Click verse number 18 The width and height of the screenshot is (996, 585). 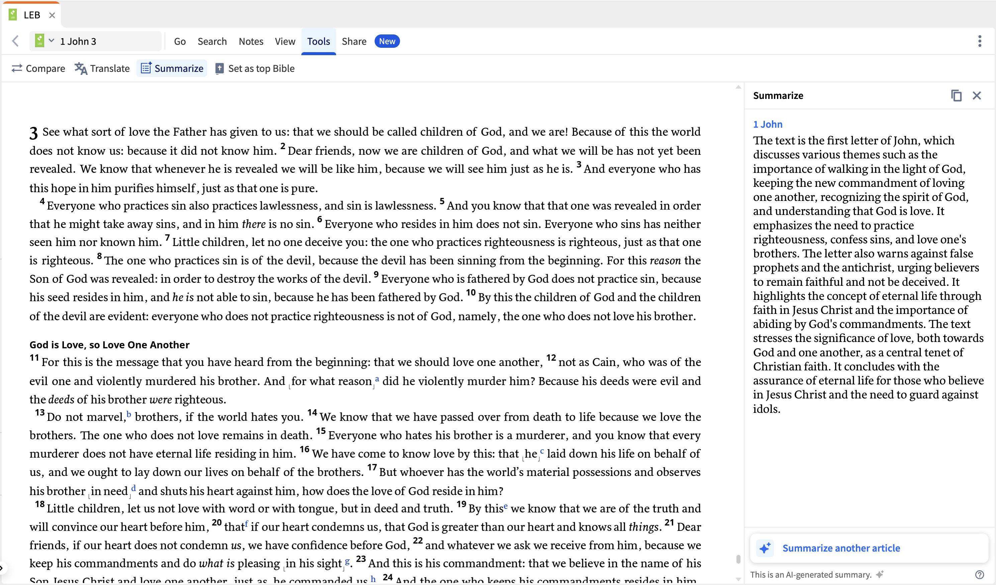(39, 504)
